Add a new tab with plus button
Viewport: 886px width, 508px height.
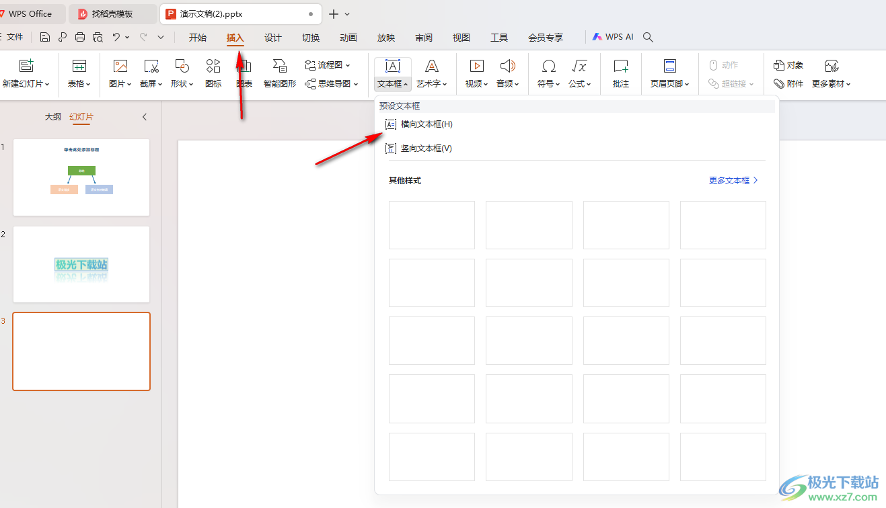pyautogui.click(x=334, y=14)
